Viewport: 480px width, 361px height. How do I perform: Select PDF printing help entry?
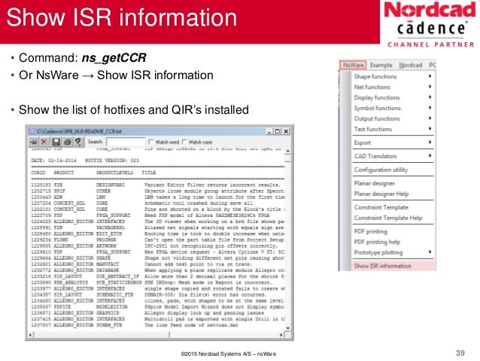click(x=393, y=242)
